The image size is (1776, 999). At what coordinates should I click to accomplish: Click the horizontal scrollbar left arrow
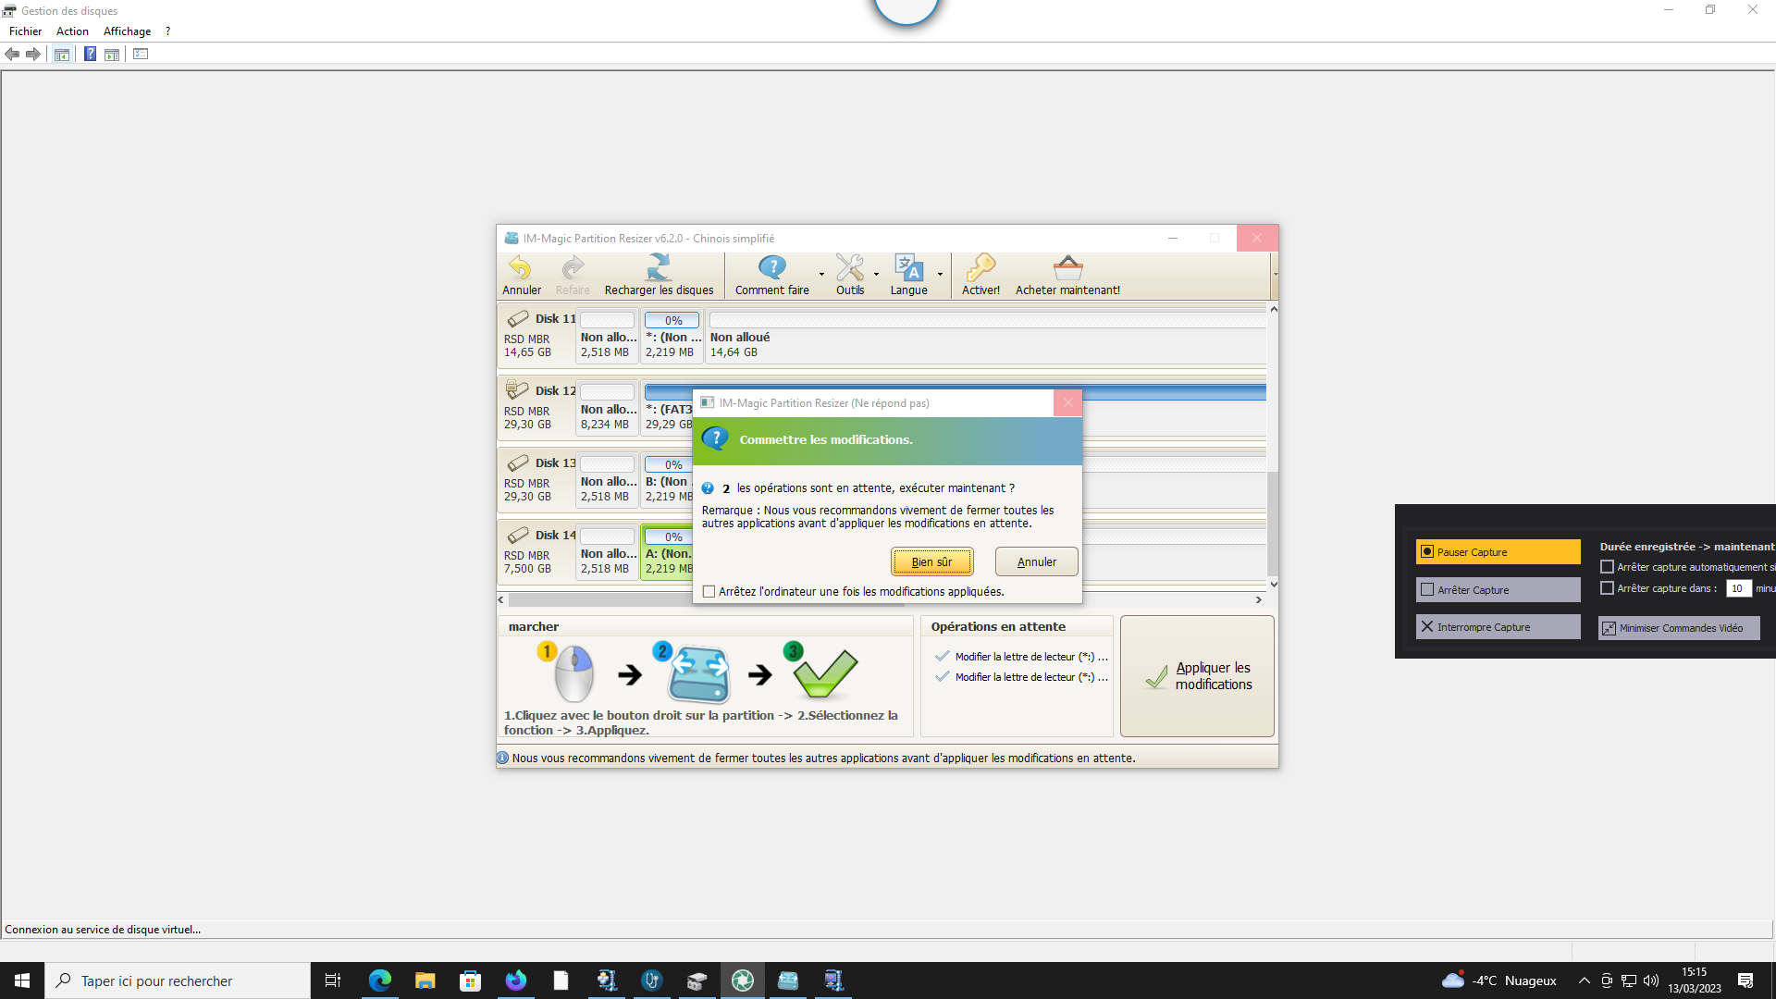501,599
